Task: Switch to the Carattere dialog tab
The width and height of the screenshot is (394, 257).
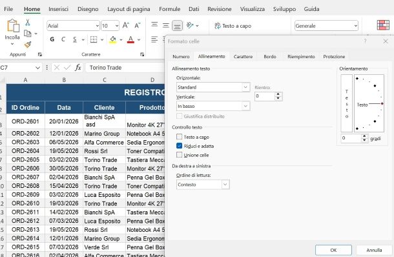Action: click(x=243, y=57)
